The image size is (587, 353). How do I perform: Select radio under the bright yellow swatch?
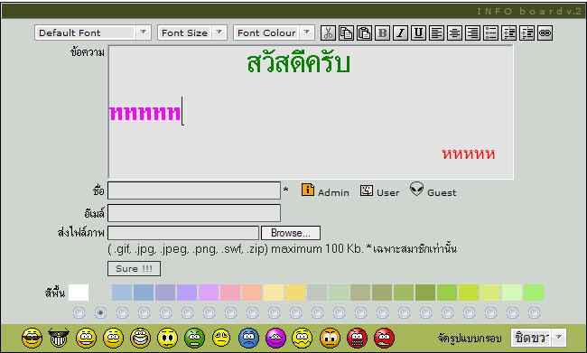click(x=295, y=312)
